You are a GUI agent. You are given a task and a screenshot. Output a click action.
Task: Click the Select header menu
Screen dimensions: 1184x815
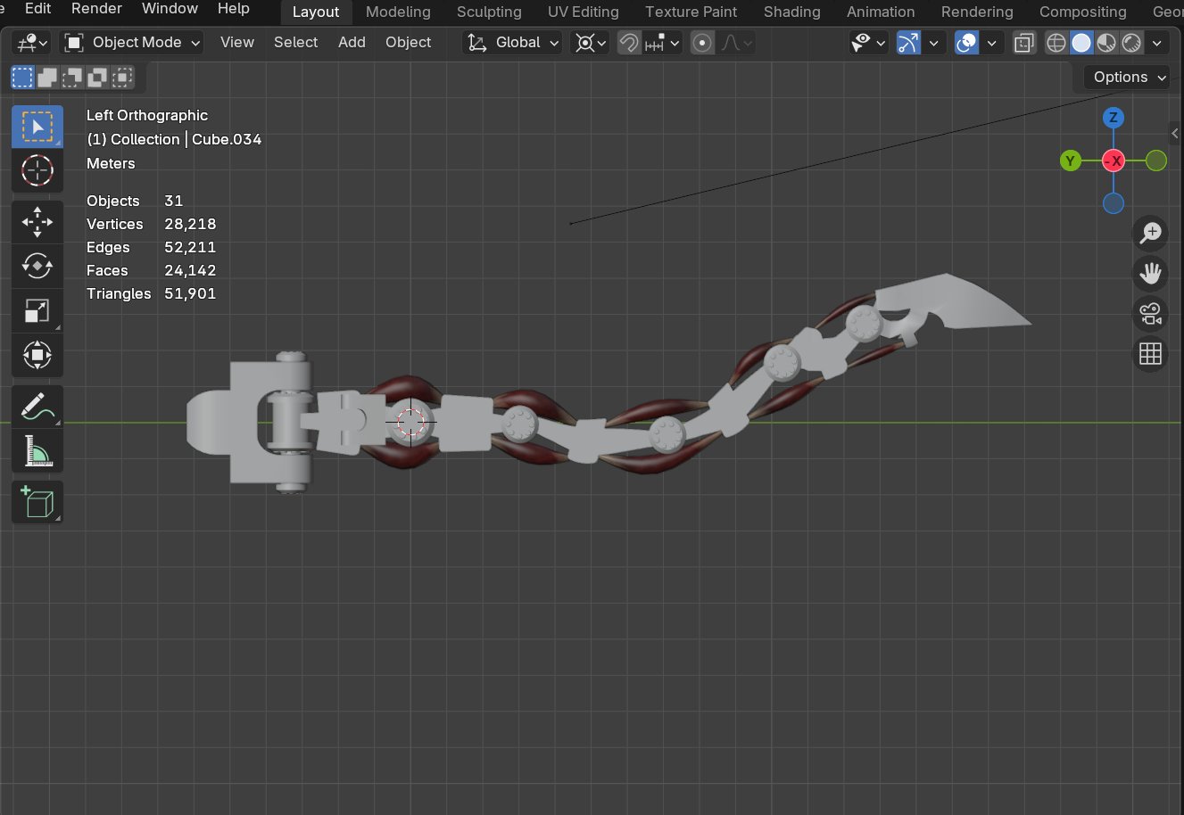tap(295, 43)
